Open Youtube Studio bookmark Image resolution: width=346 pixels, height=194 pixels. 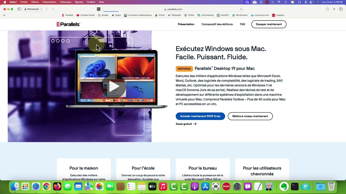tap(86, 15)
